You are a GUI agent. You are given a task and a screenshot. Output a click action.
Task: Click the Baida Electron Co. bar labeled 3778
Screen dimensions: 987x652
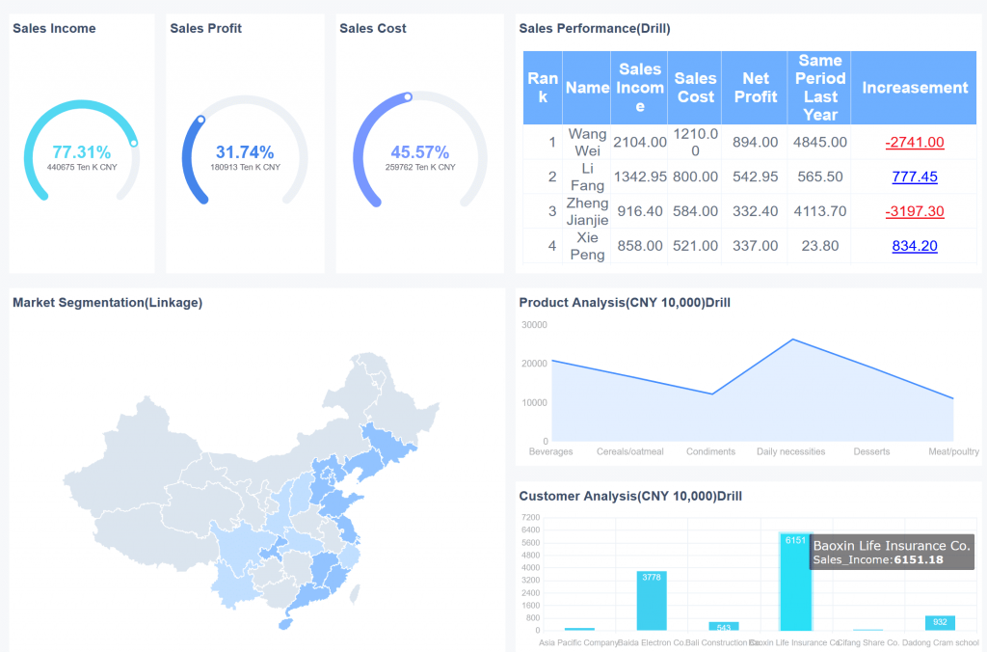[652, 600]
